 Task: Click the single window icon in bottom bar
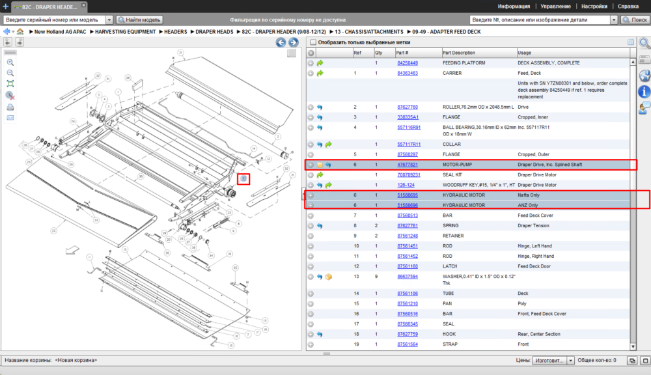tap(644, 361)
